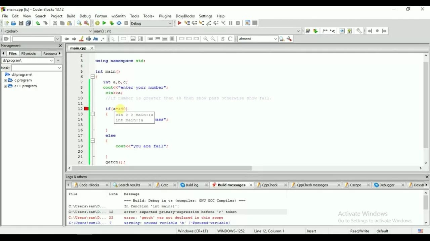Click the wrench preferences icon in DoxyBlocks toolbar
Image resolution: width=430 pixels, height=241 pixels.
359,31
